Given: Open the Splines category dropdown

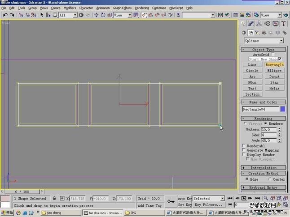Looking at the screenshot, I should [264, 41].
